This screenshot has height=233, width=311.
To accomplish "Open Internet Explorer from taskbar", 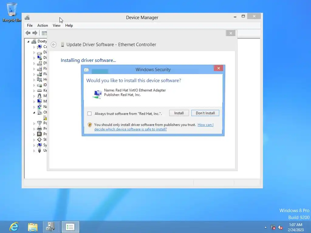I will click(14, 227).
